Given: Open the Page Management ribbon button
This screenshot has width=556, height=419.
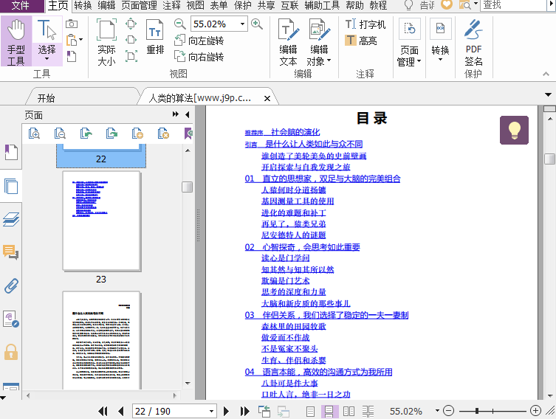Looking at the screenshot, I should click(x=409, y=43).
